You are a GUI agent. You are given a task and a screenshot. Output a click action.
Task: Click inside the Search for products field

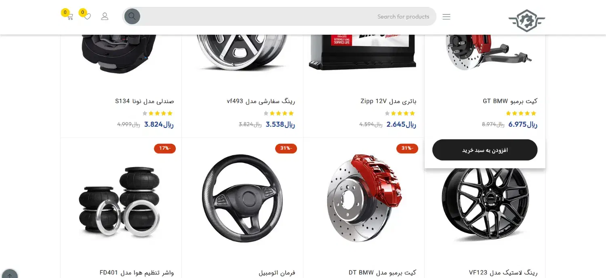[287, 17]
